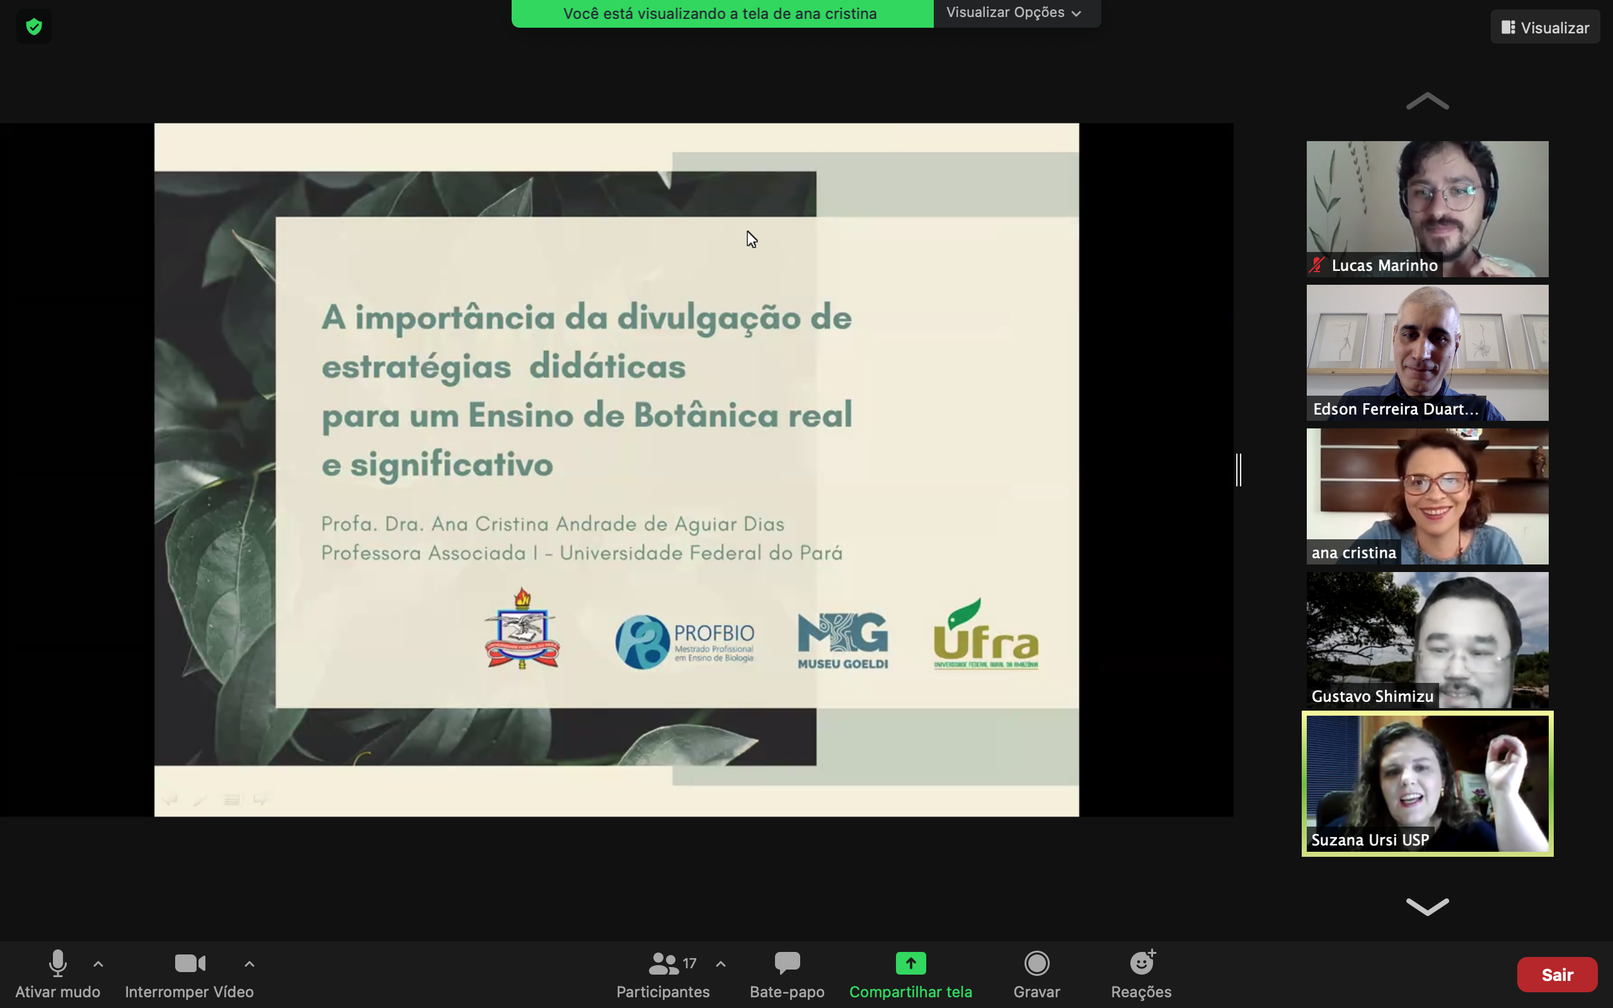Expand audio options arrow next to microphone

[98, 964]
